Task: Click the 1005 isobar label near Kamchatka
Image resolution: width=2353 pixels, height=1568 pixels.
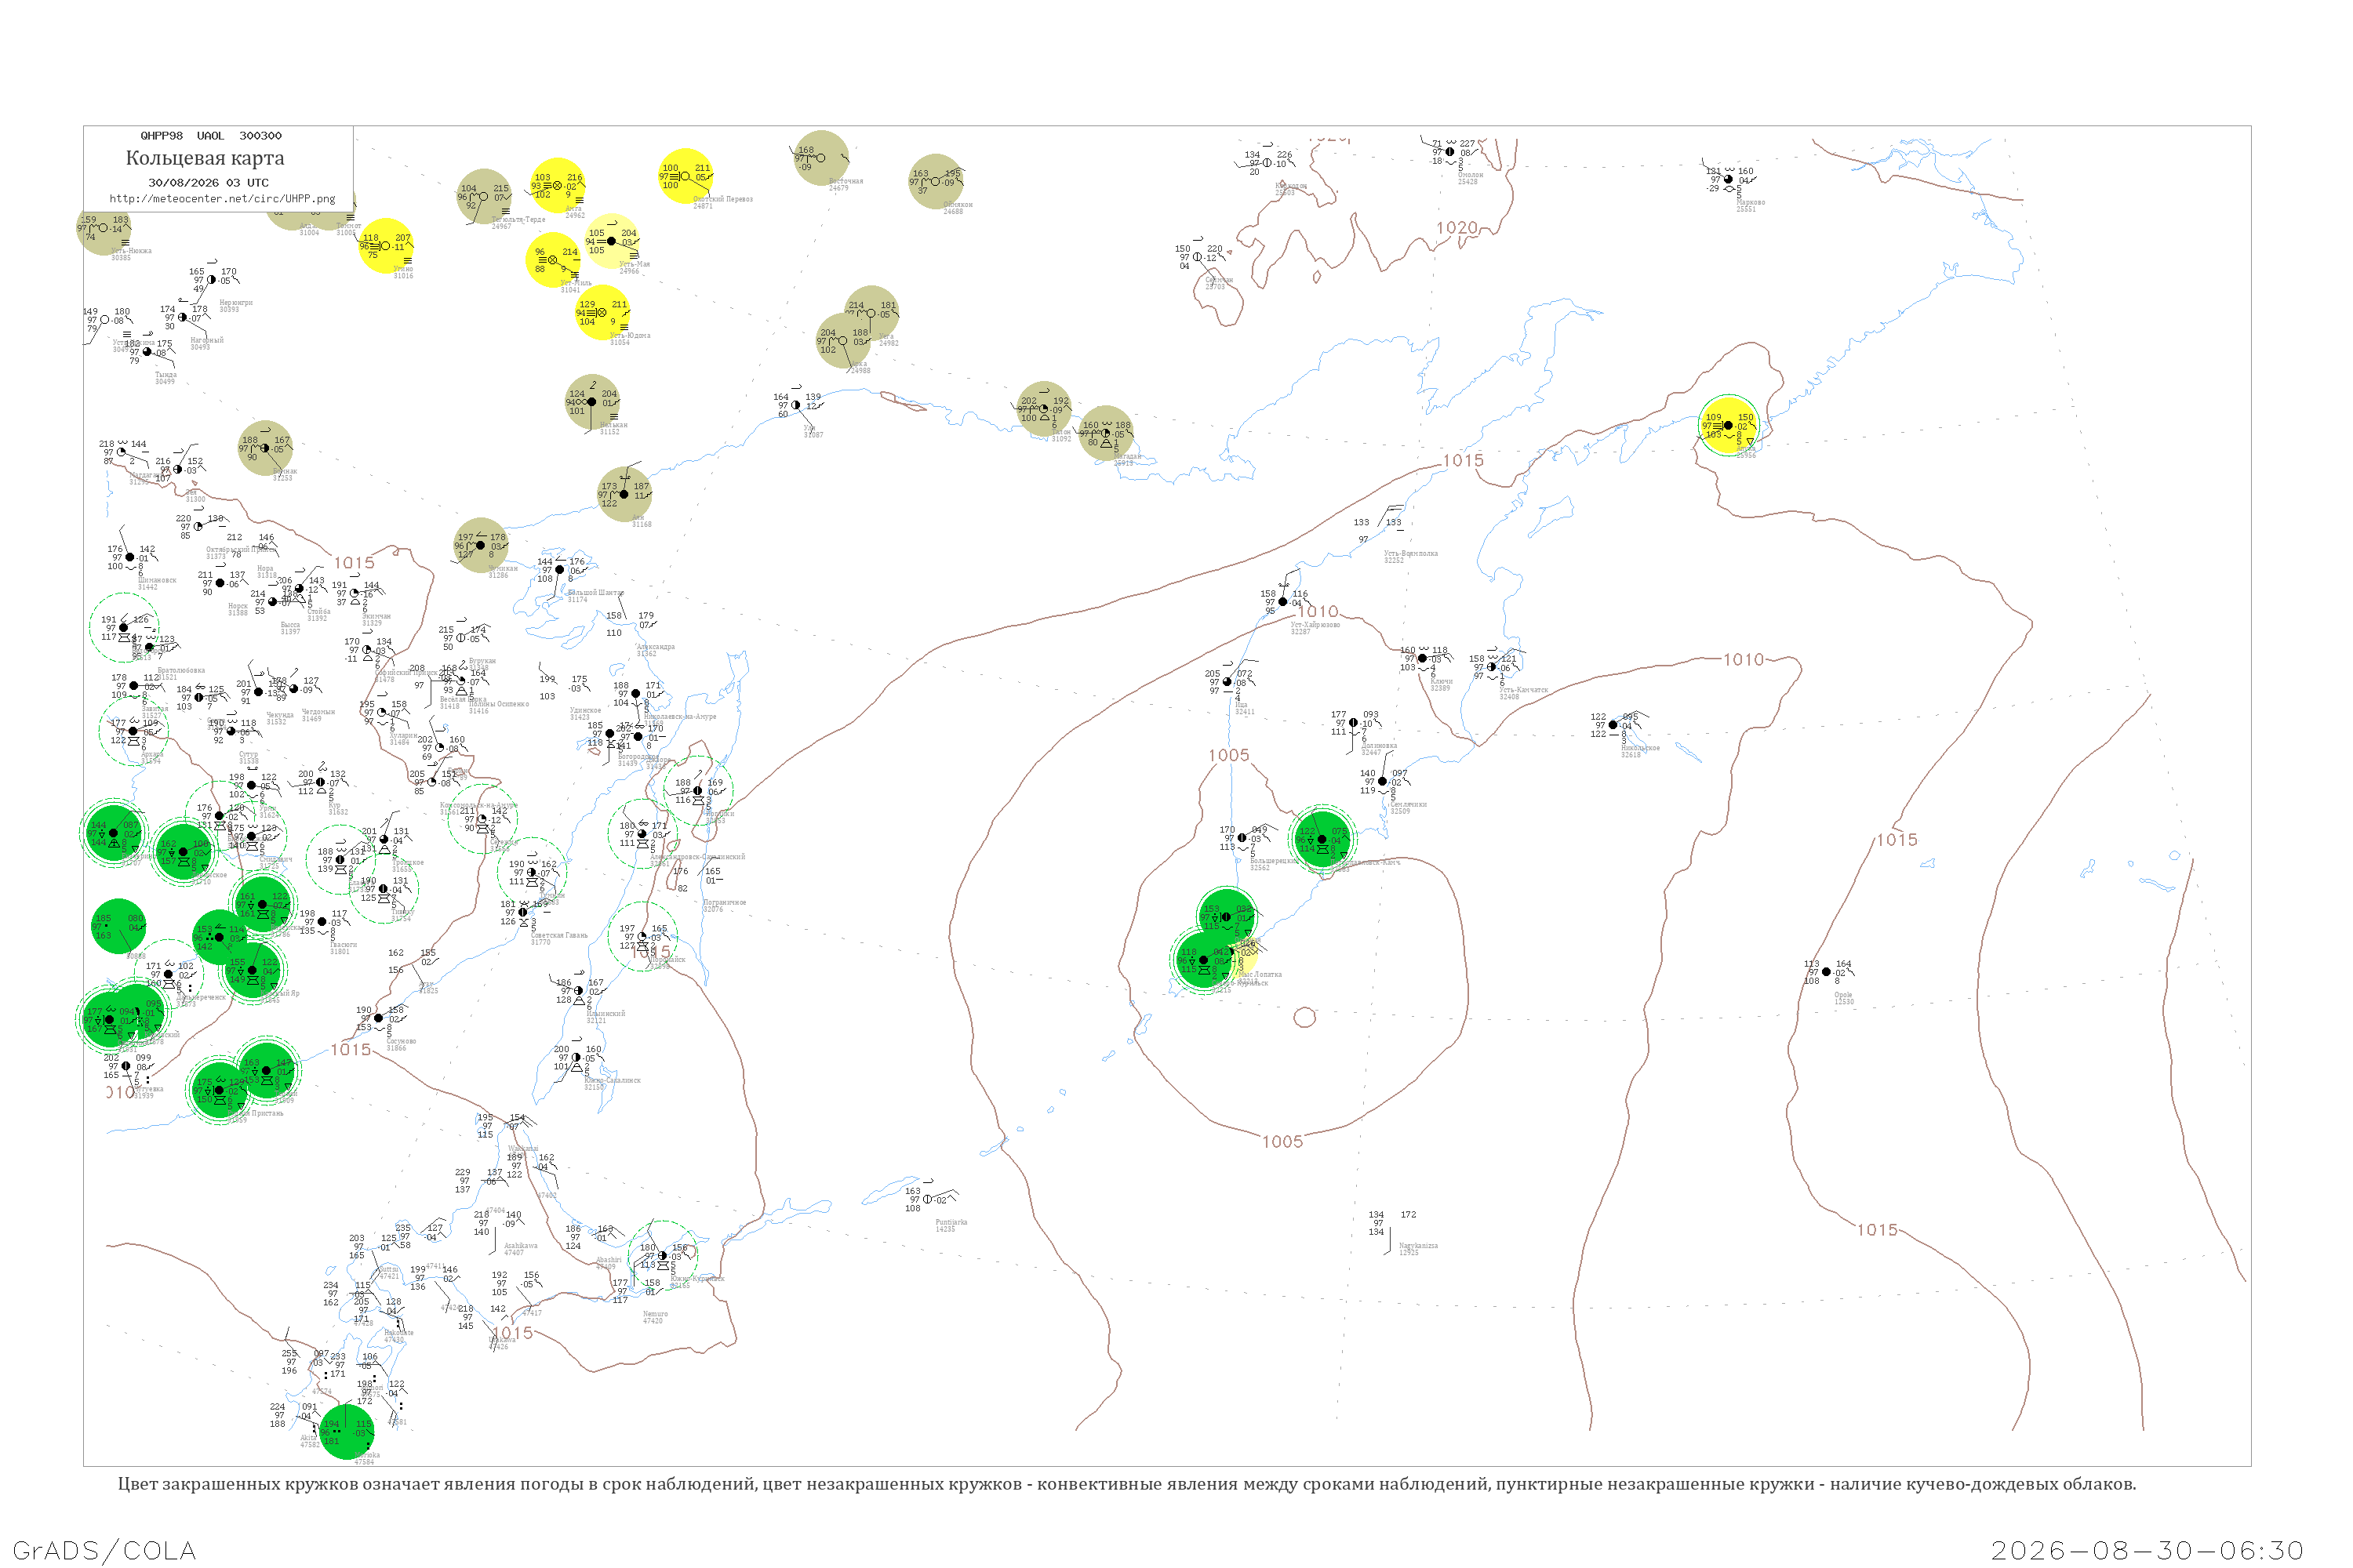Action: [x=1228, y=756]
